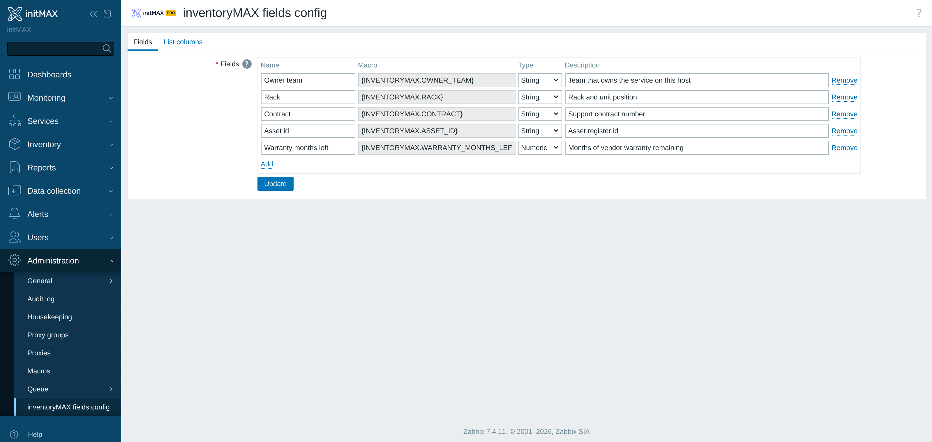
Task: Expand the Users menu chevron
Action: (111, 238)
